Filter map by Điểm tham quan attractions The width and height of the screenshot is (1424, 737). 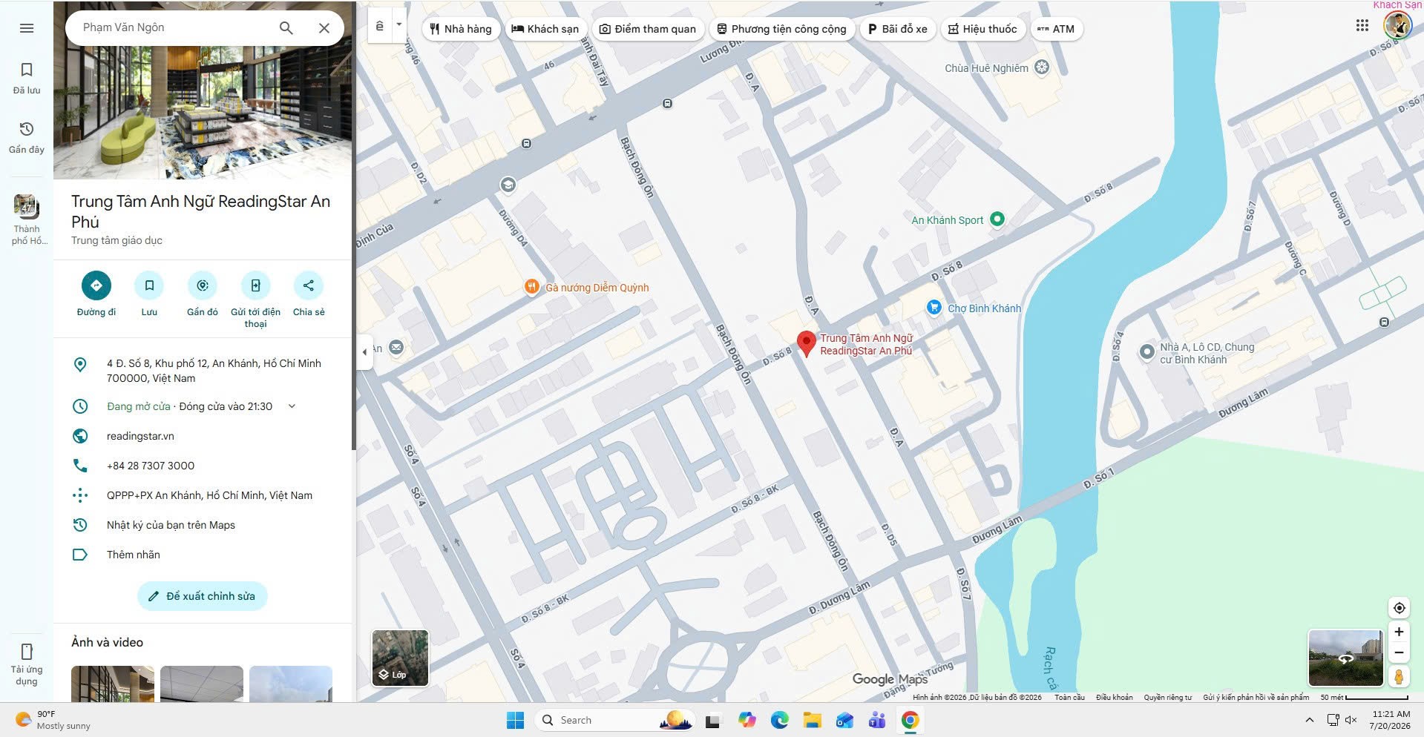pyautogui.click(x=648, y=29)
